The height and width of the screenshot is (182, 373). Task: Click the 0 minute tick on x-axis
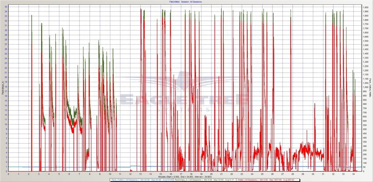[x=8, y=174]
